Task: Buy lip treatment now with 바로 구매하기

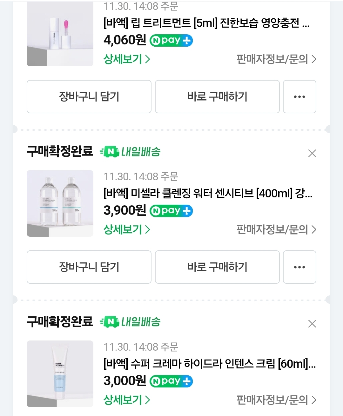Action: pyautogui.click(x=217, y=96)
